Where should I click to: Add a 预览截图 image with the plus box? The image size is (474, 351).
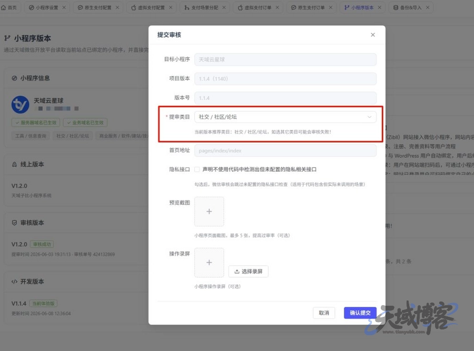[209, 212]
